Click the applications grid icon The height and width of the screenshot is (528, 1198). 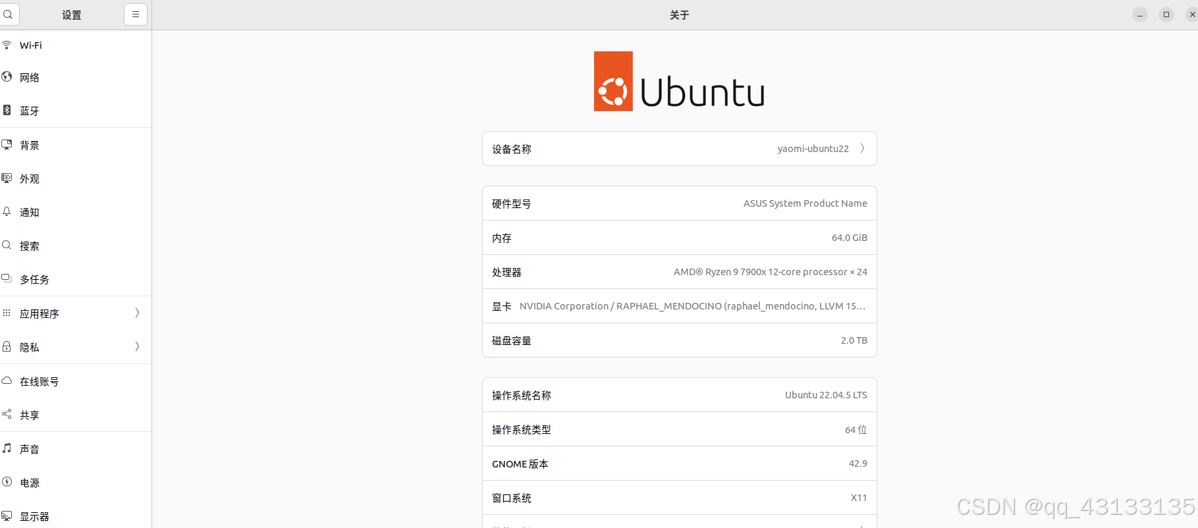tap(7, 313)
